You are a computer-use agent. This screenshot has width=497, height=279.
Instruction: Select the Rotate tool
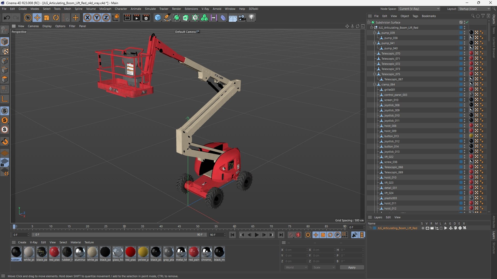(56, 18)
